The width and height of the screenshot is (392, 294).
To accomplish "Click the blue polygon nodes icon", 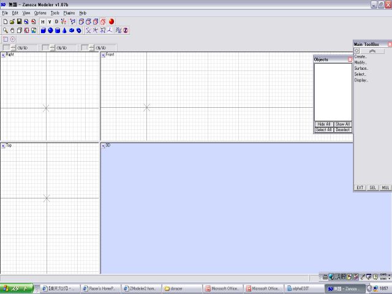I will point(72,22).
